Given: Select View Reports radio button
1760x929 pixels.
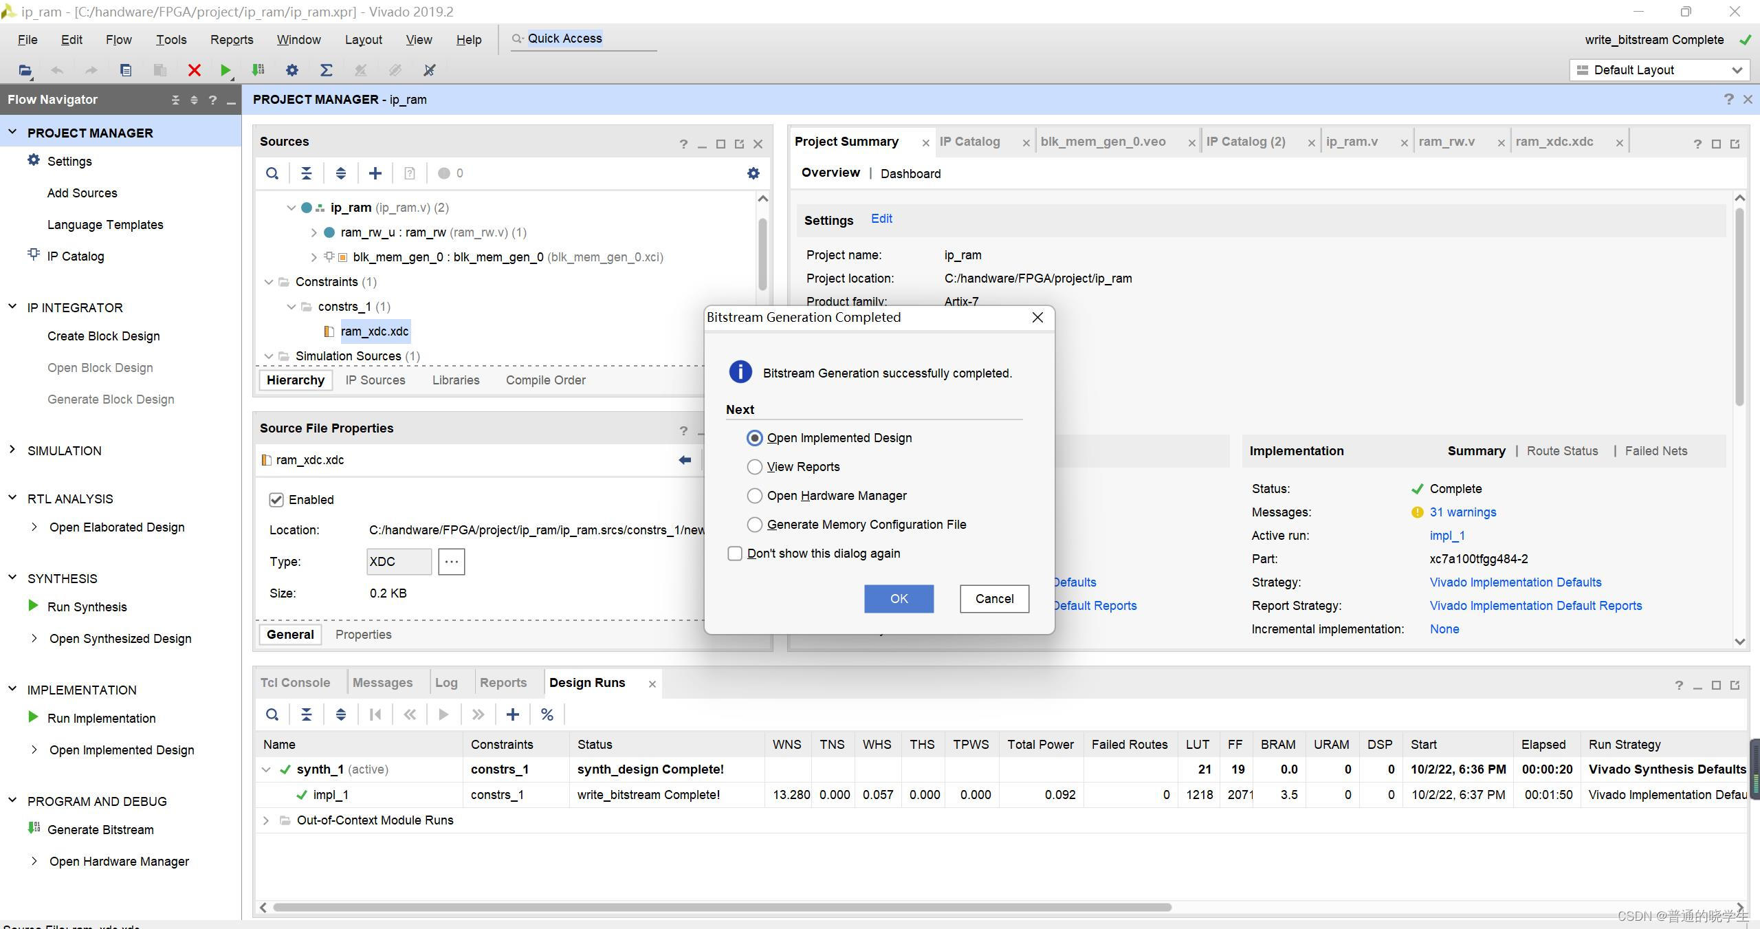Looking at the screenshot, I should point(754,466).
